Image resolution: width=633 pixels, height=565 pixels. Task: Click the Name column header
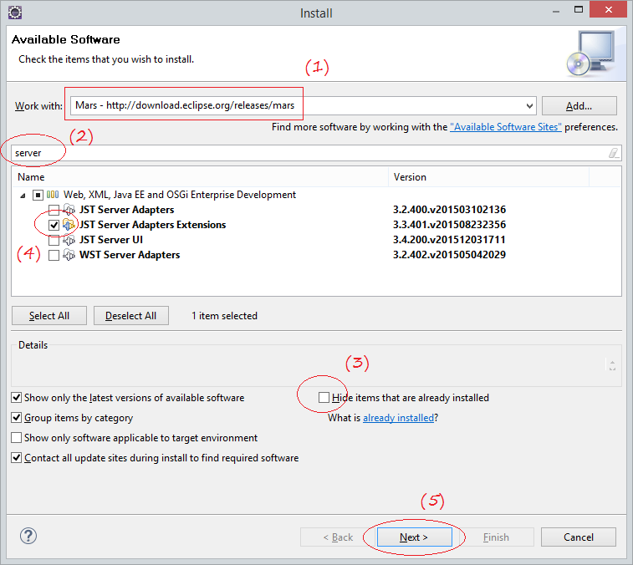point(200,177)
